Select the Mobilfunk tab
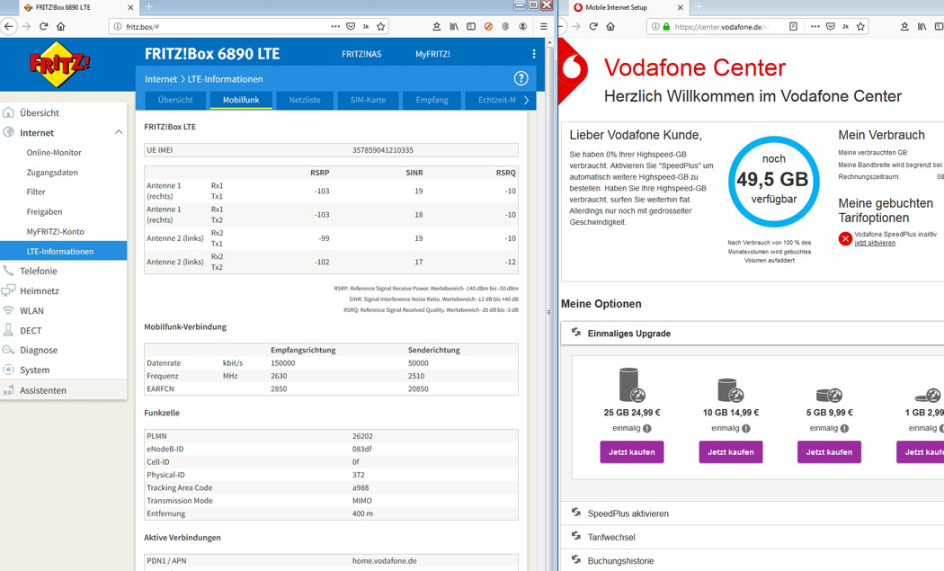944x571 pixels. tap(241, 100)
